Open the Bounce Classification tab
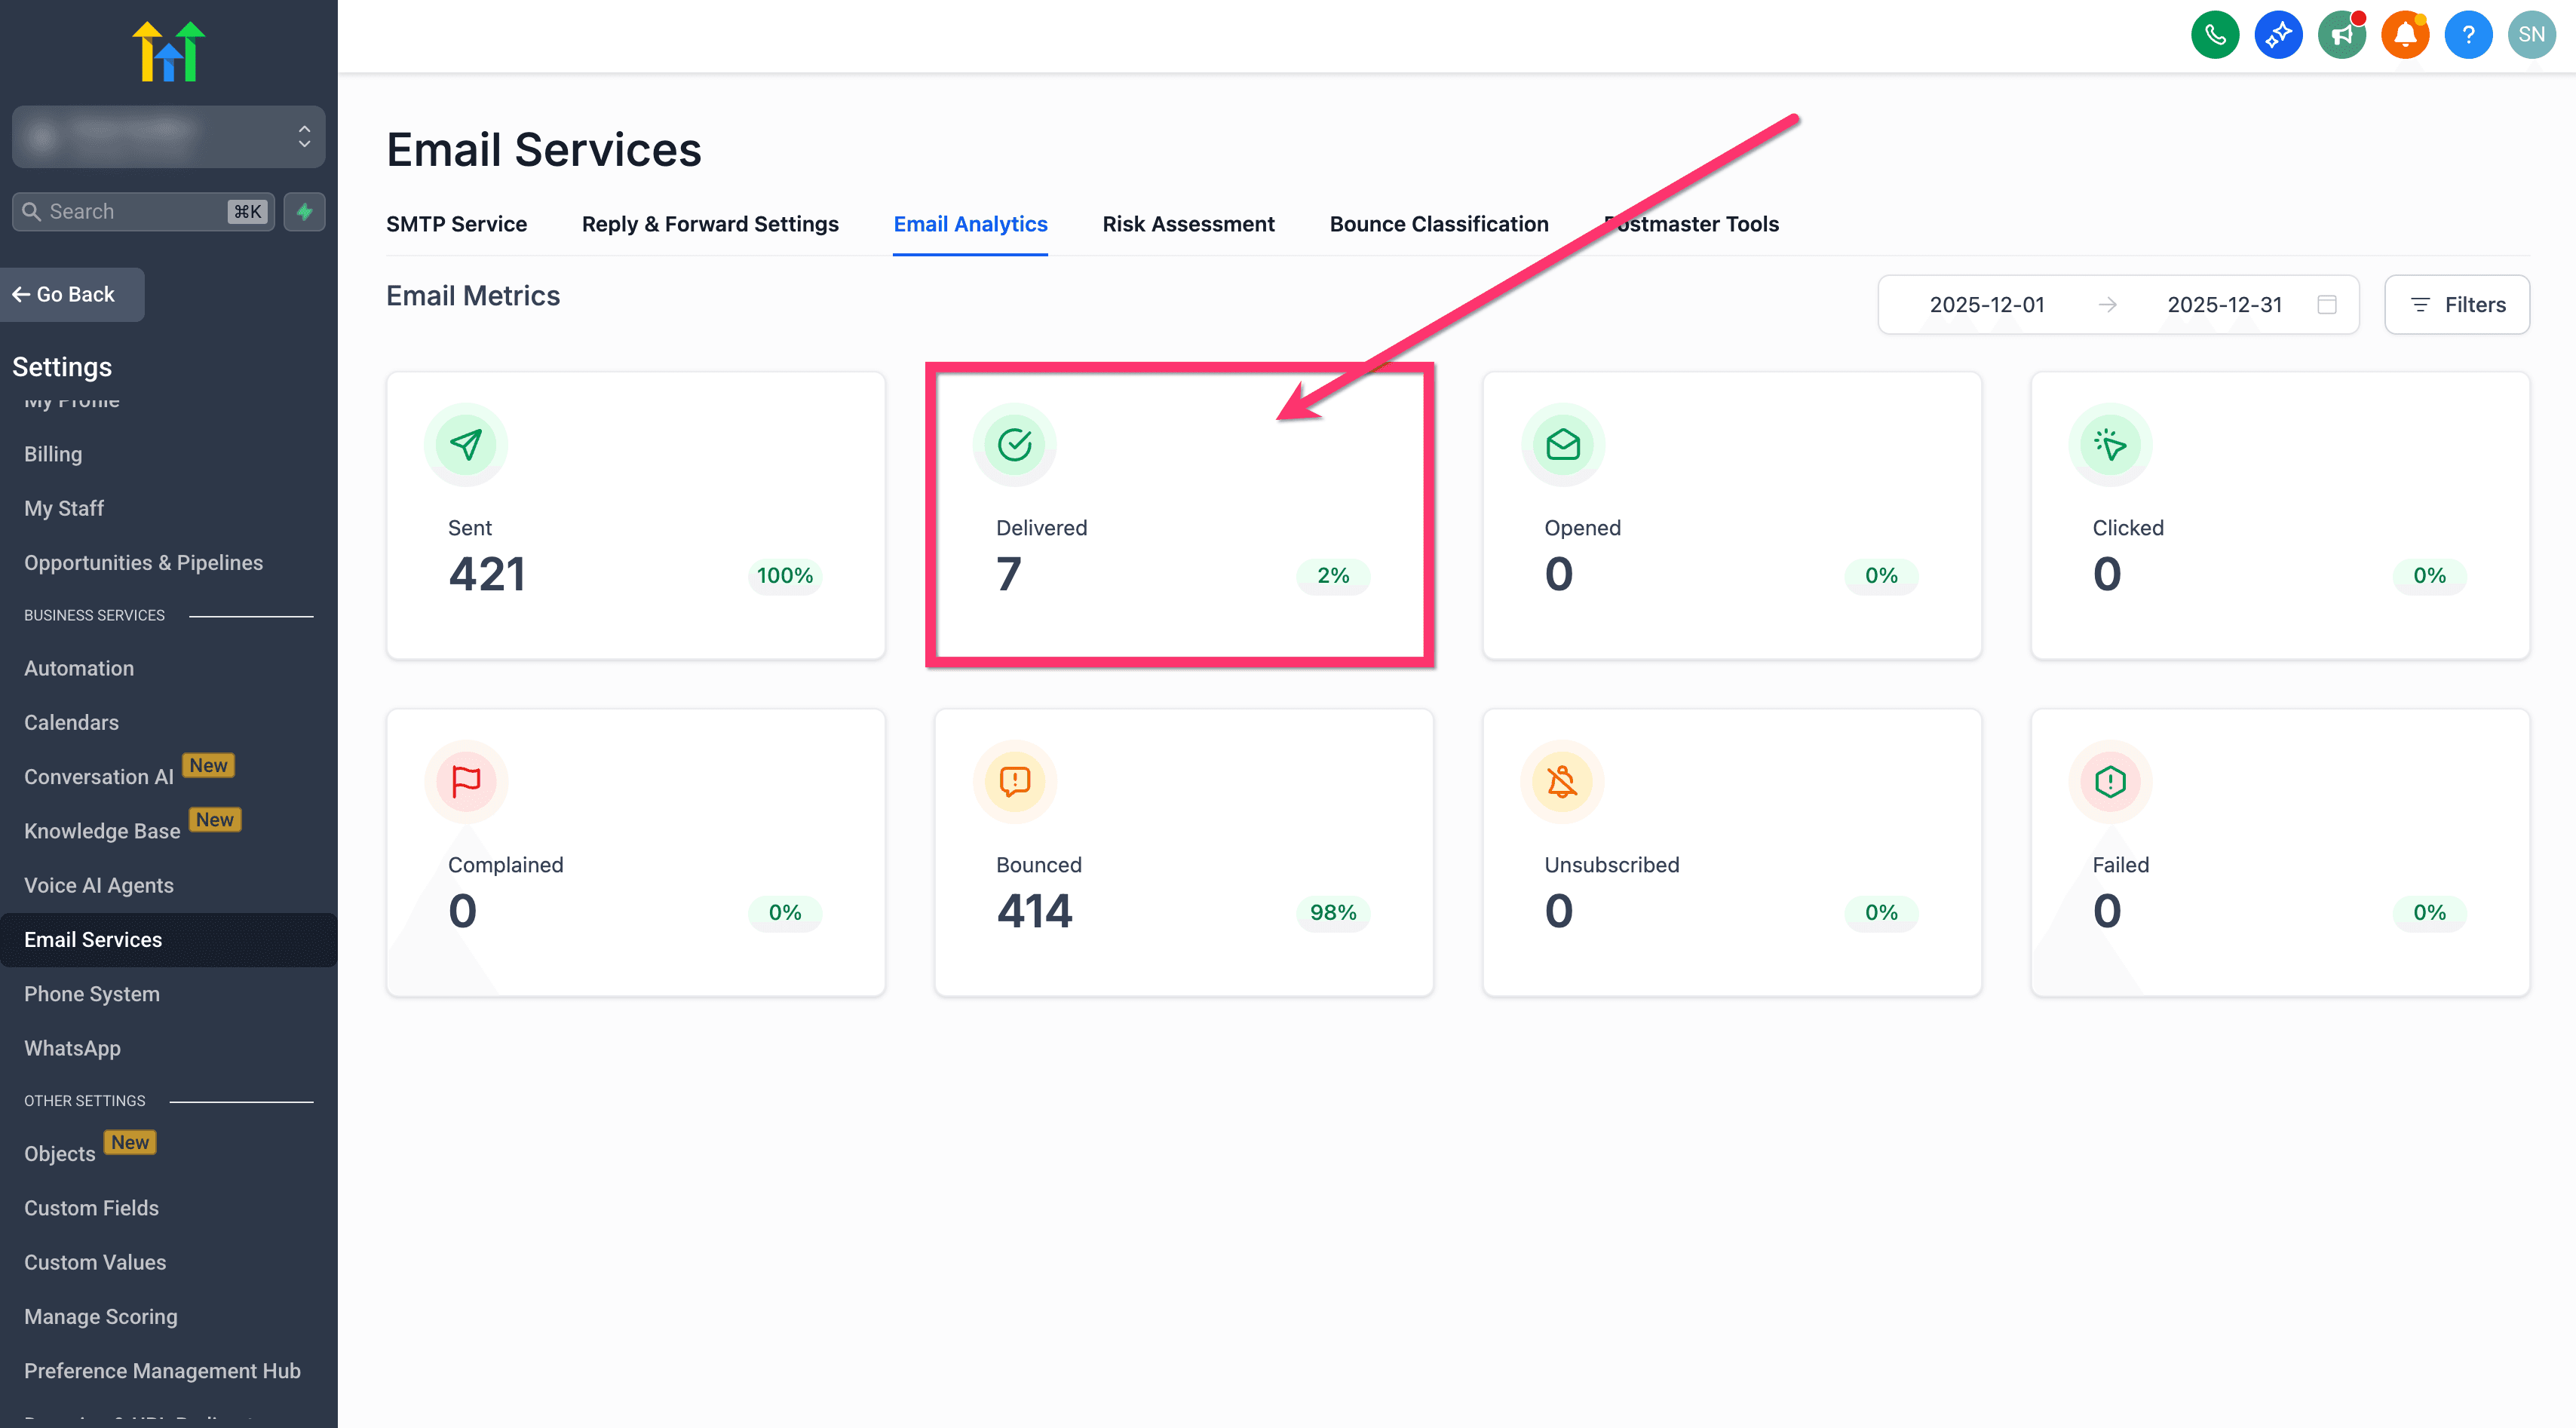 click(x=1438, y=224)
